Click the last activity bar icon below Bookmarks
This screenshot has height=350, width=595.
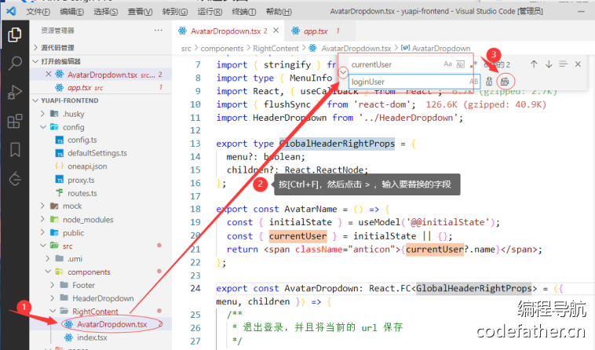click(15, 179)
